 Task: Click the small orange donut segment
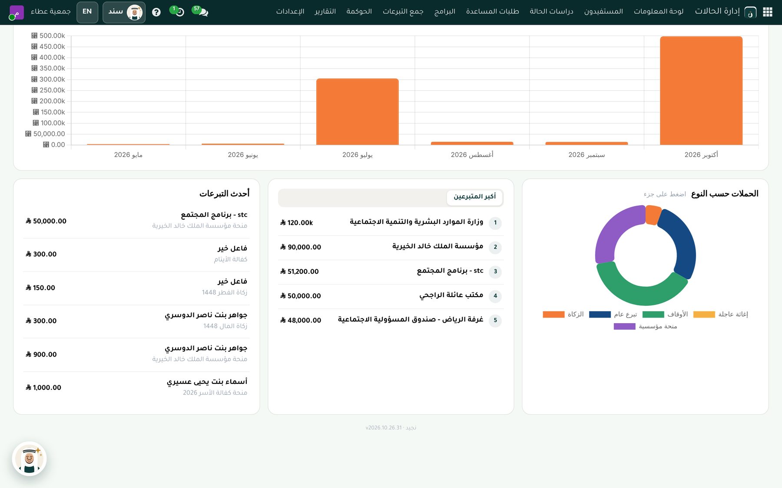(653, 215)
